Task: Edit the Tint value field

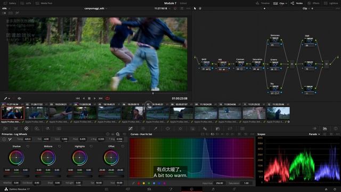Action: [x=46, y=139]
